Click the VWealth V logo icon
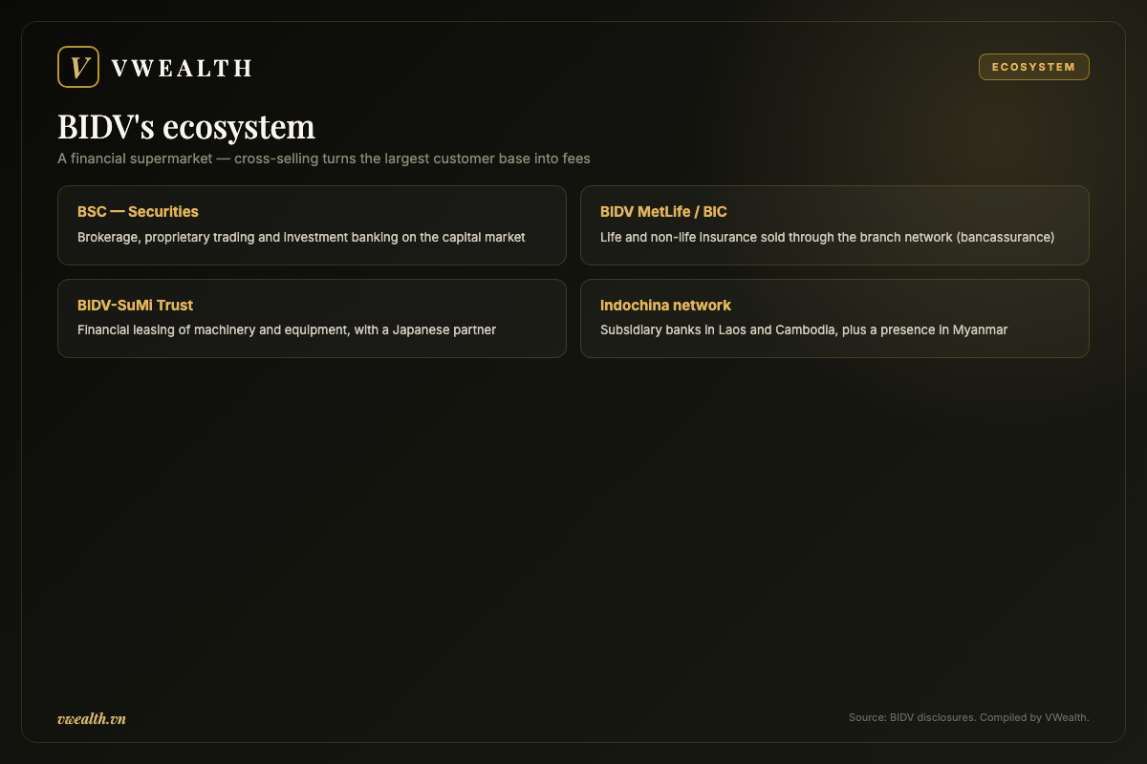 click(78, 67)
